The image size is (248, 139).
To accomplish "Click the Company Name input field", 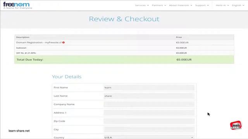I will click(x=149, y=104).
